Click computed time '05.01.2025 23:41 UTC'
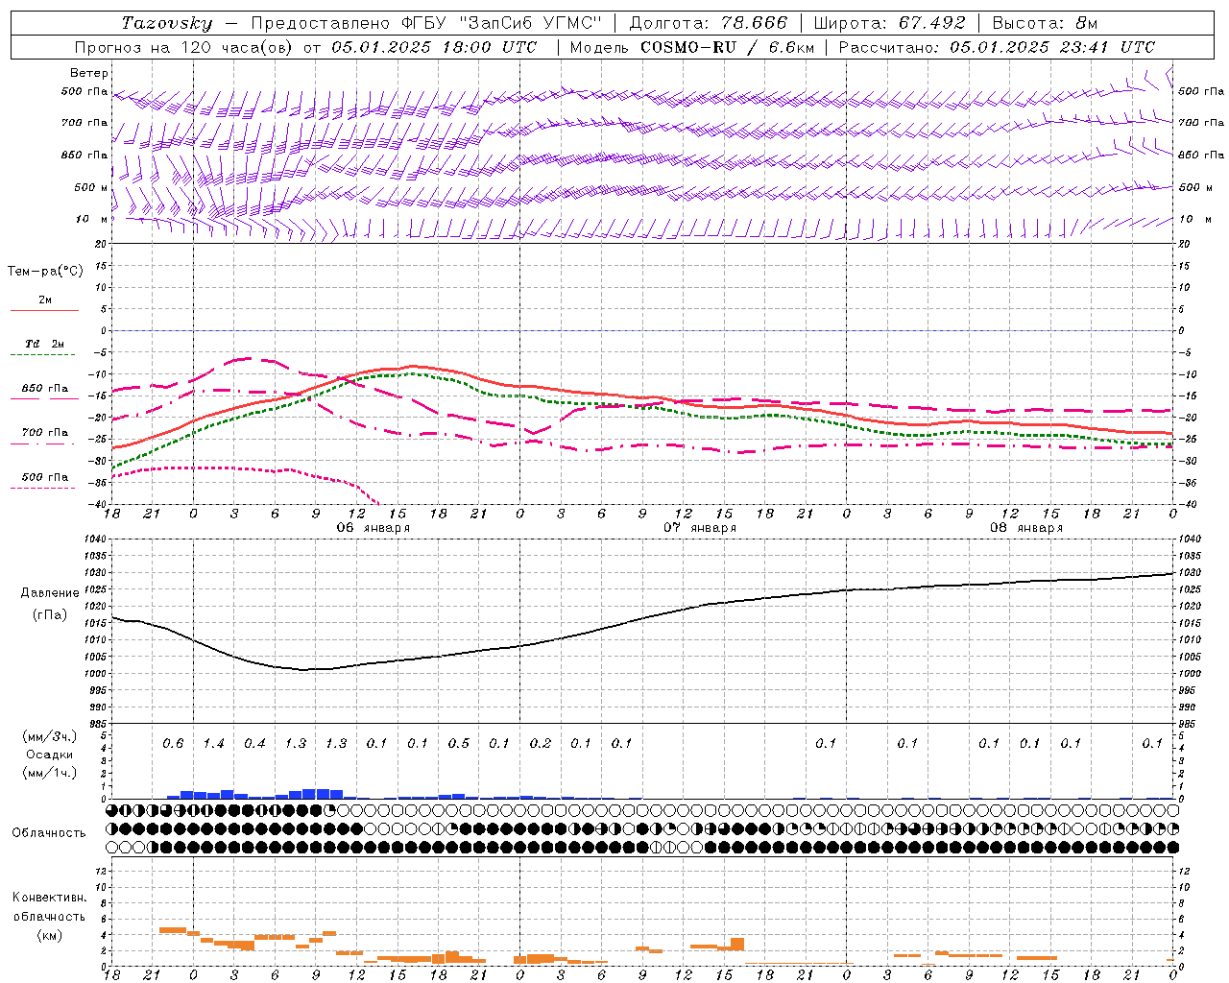This screenshot has height=983, width=1229. [1052, 47]
